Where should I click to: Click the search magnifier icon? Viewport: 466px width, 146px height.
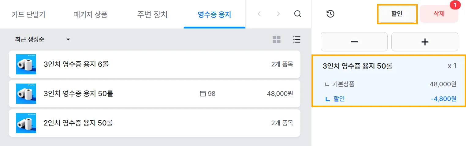297,14
